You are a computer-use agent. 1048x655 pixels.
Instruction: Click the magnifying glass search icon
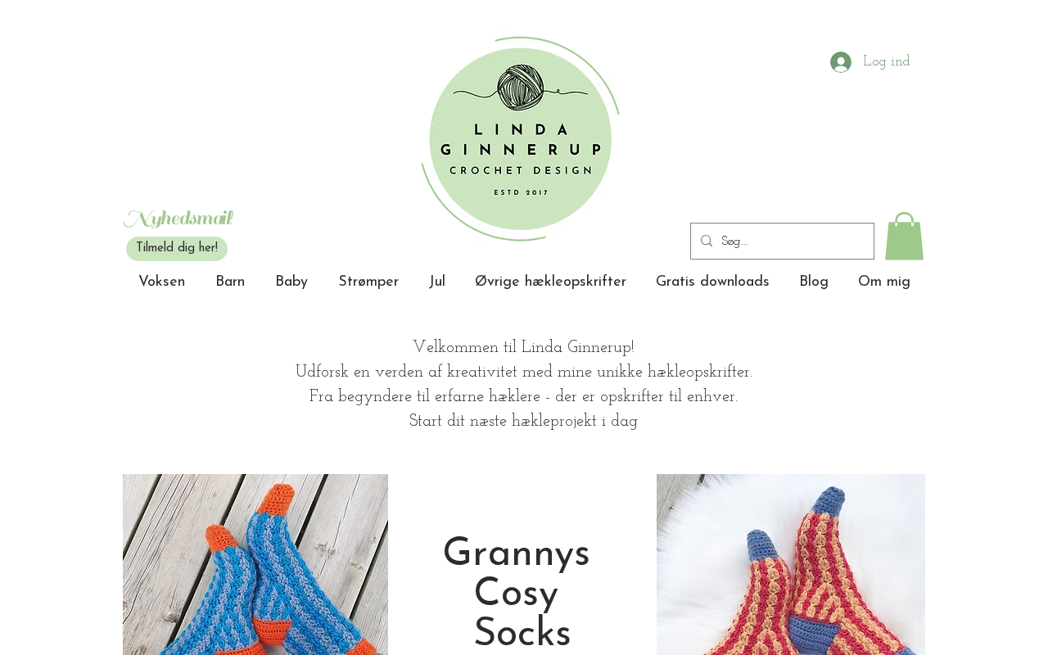[707, 241]
